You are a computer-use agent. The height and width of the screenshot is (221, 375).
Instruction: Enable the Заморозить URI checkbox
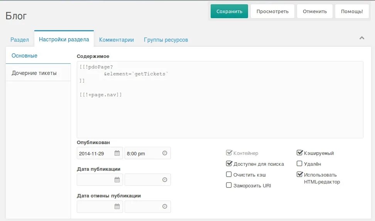click(x=229, y=185)
